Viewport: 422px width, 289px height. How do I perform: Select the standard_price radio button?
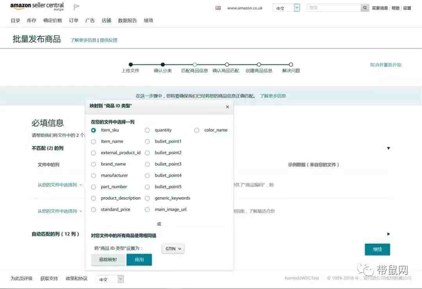coord(93,210)
